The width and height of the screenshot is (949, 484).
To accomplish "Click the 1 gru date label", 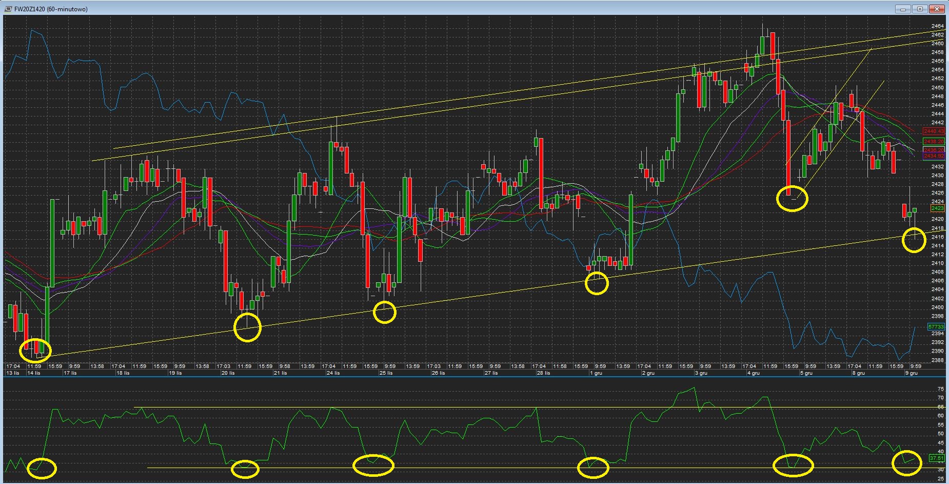I will 596,373.
